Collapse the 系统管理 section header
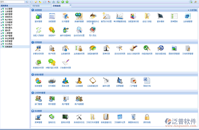 (33, 111)
